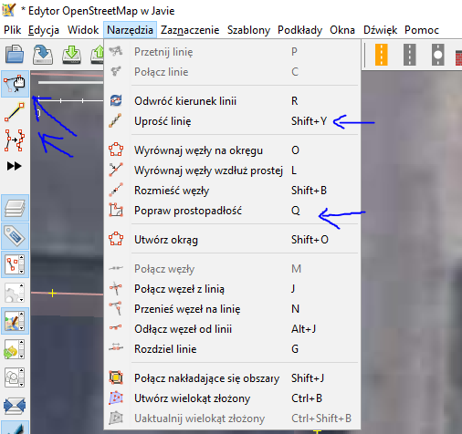The height and width of the screenshot is (434, 462).
Task: Click the Wyrównaj węzły wzdłuż prostej icon
Action: point(116,170)
